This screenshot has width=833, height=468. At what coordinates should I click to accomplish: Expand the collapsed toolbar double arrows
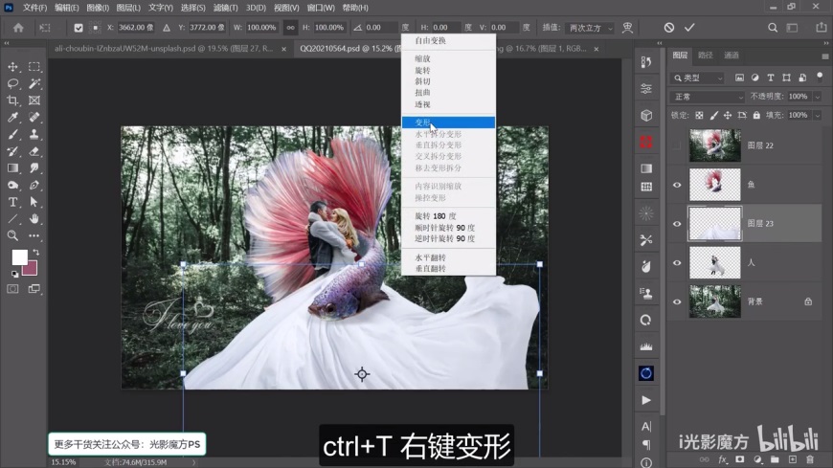(7, 43)
